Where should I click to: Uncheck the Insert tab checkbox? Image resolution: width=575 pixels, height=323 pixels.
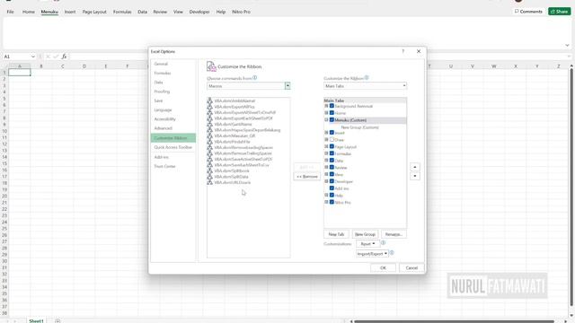tap(332, 133)
